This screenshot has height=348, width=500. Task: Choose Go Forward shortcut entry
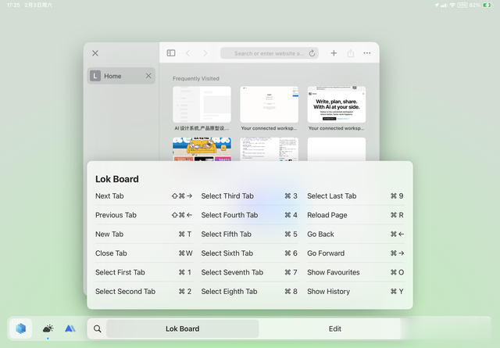coord(355,253)
